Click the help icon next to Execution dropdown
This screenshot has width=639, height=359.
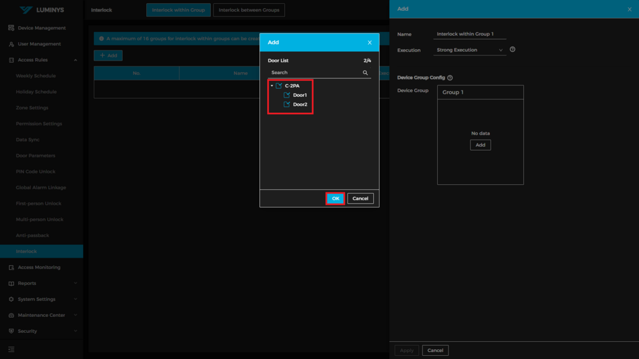coord(512,50)
